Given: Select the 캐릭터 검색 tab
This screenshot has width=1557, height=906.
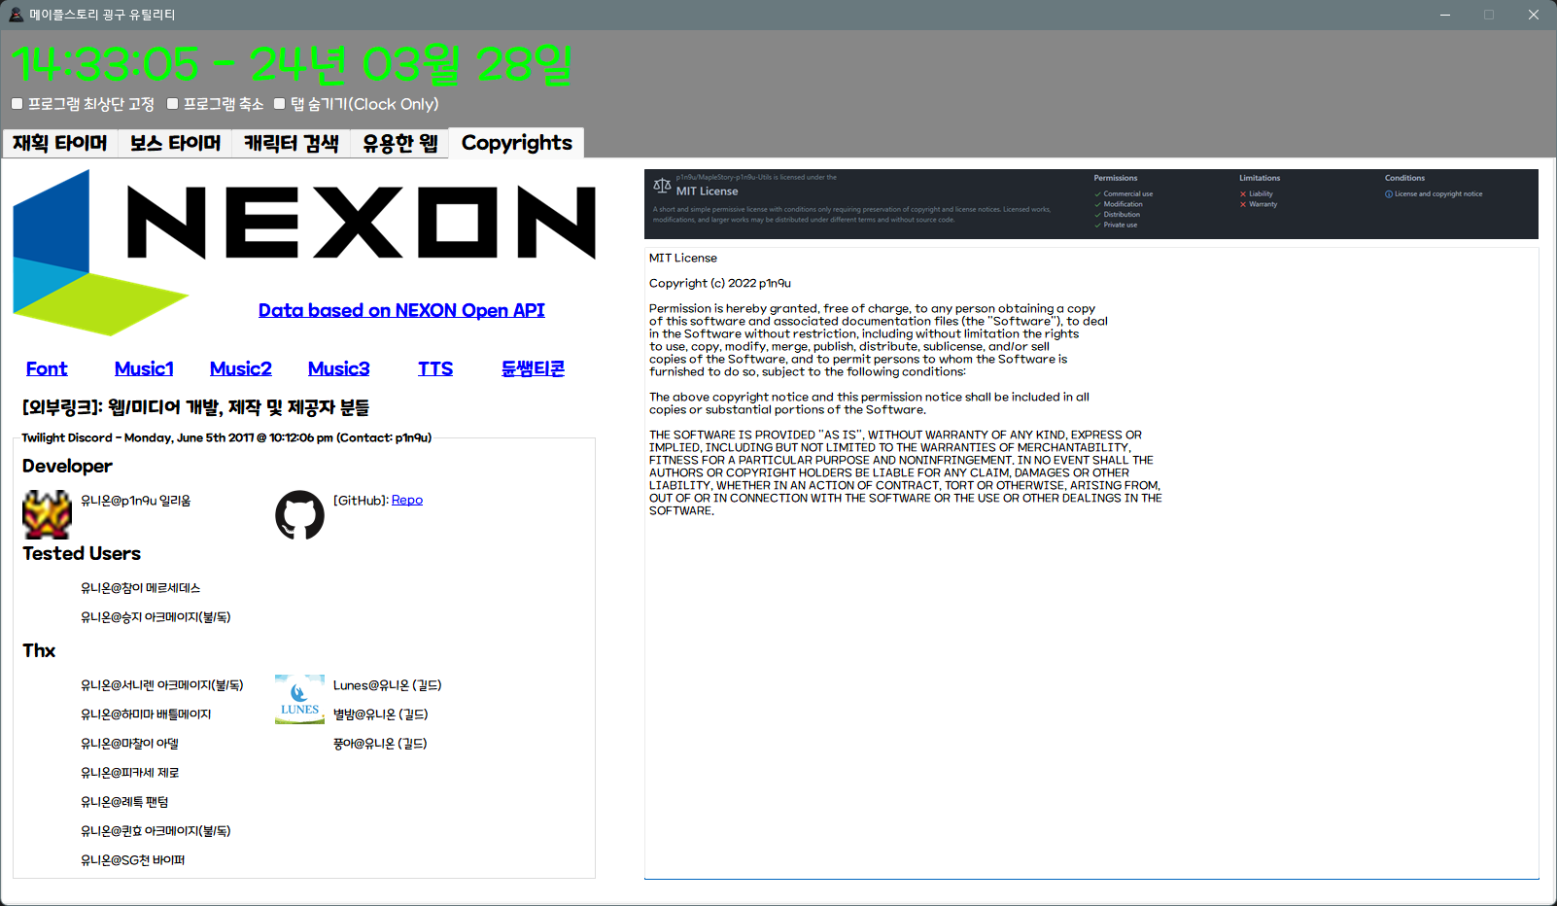Looking at the screenshot, I should pyautogui.click(x=292, y=143).
